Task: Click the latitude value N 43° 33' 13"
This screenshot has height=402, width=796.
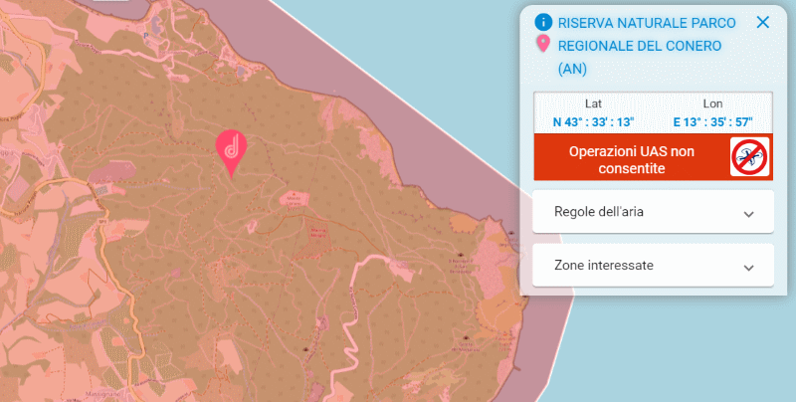Action: coord(593,122)
